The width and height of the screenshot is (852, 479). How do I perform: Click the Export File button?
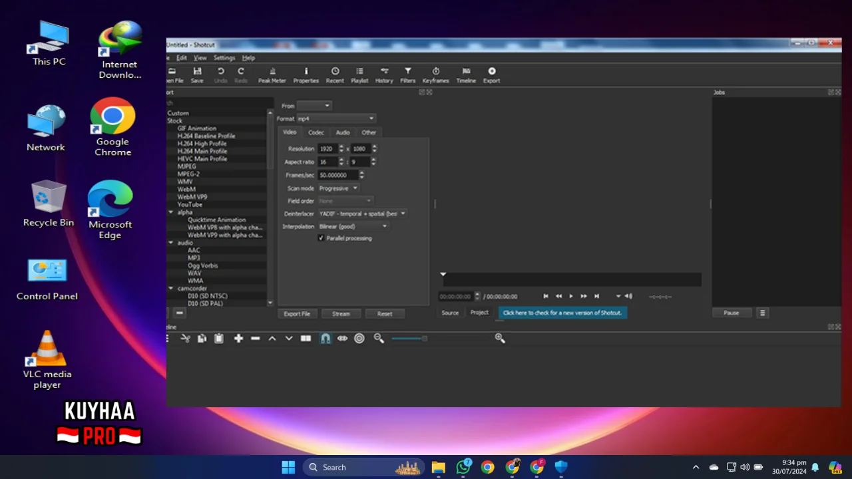297,313
